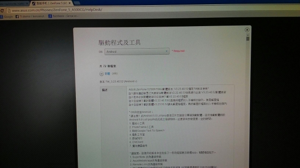Open the OS Android dropdown
The height and width of the screenshot is (168, 300).
point(137,51)
